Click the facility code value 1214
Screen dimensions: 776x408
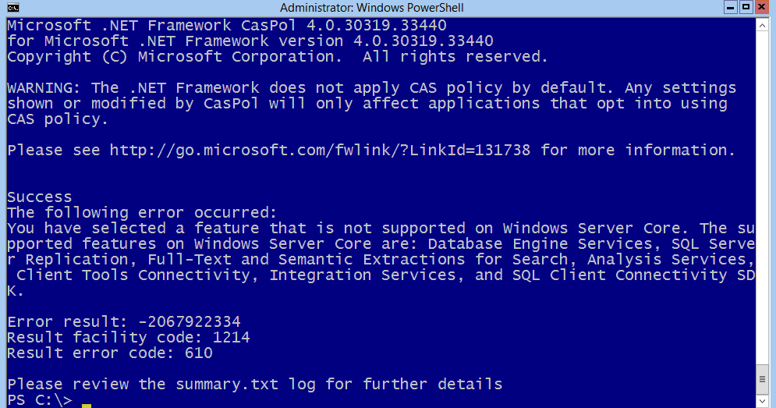pos(231,338)
